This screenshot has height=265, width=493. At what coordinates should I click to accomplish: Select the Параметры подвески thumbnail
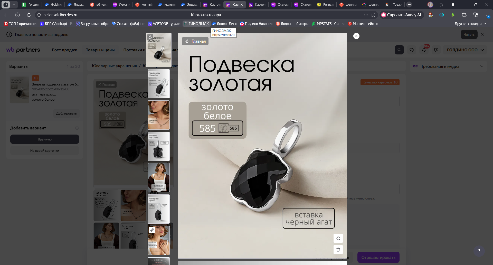pyautogui.click(x=158, y=84)
